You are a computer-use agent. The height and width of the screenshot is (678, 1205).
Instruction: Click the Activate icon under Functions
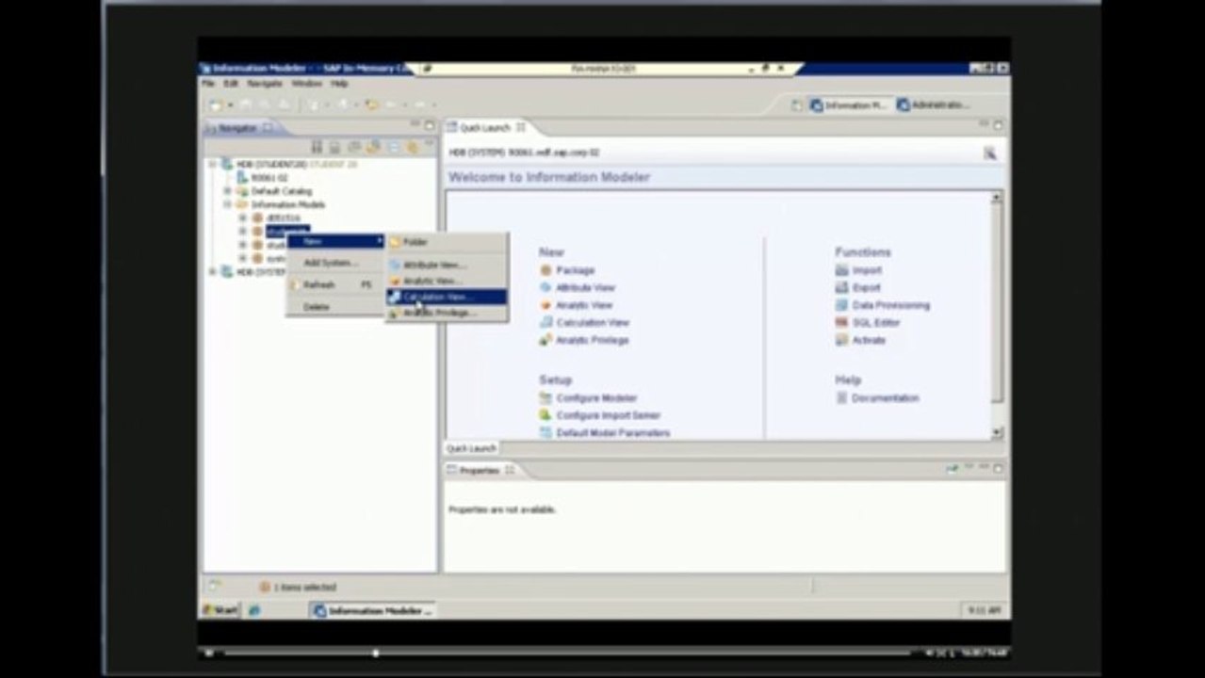pos(842,340)
